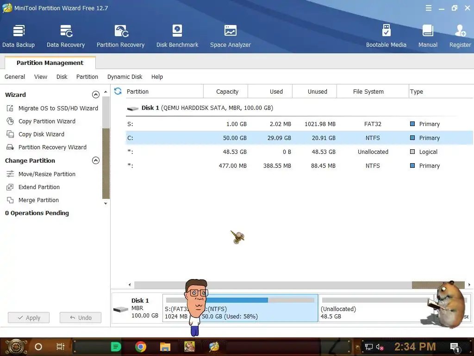Viewport: 474px width, 356px height.
Task: Click the Extend Partition link
Action: click(39, 187)
